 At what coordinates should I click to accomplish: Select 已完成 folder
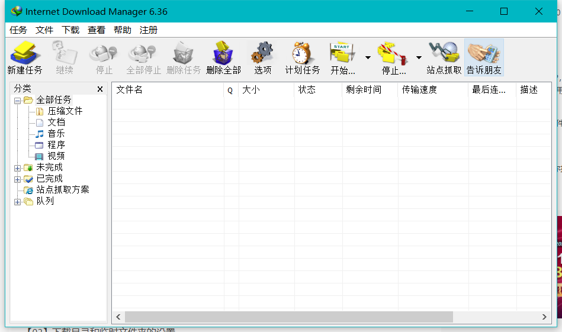pyautogui.click(x=50, y=178)
